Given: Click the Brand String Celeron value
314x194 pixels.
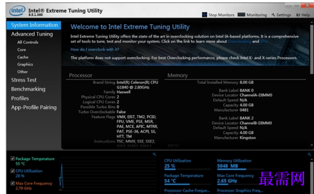Looking at the screenshot, I should click(137, 85).
